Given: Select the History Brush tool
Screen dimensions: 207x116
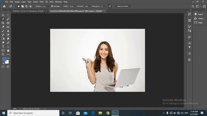Looking at the screenshot, I should [3, 35].
